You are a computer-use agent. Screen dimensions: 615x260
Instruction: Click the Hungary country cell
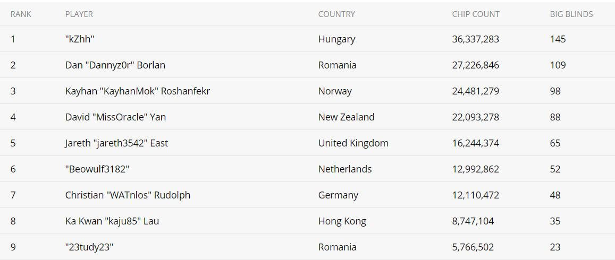pyautogui.click(x=337, y=39)
